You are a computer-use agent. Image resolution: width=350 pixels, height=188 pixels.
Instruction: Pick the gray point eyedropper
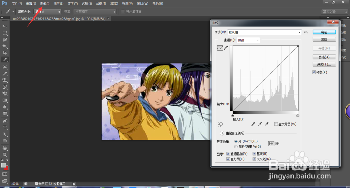(x=260, y=124)
